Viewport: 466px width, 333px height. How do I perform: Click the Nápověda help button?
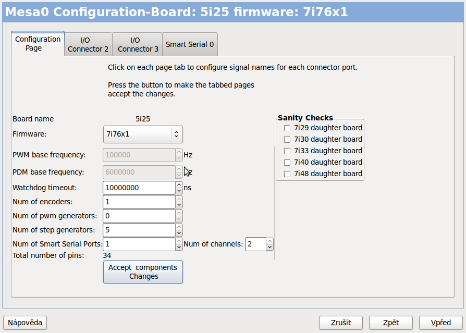tap(25, 323)
